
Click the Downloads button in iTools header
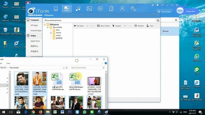(164, 11)
